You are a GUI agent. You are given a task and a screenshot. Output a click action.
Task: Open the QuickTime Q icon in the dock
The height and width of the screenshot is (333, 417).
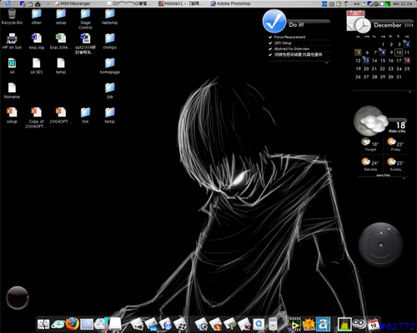click(259, 324)
